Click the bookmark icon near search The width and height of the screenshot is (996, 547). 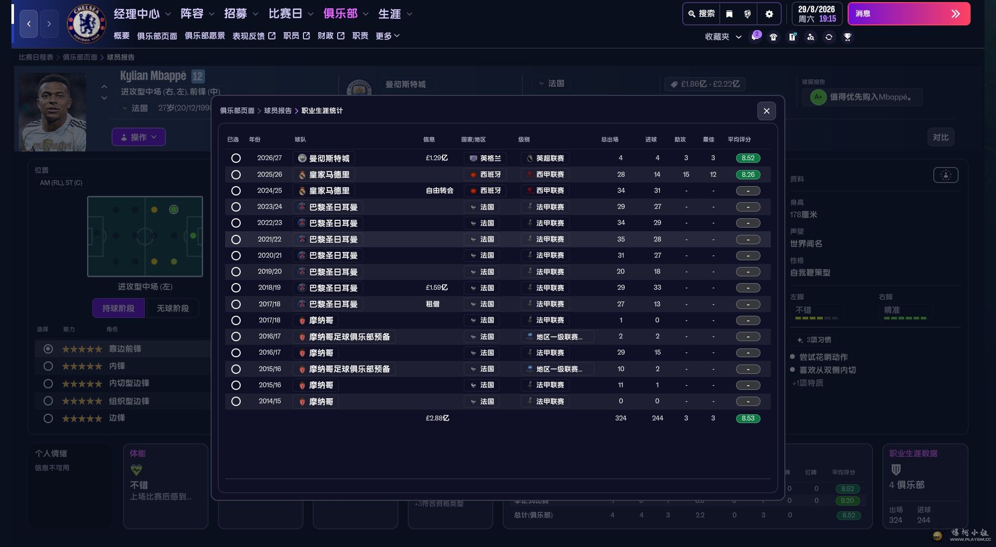[x=729, y=14]
